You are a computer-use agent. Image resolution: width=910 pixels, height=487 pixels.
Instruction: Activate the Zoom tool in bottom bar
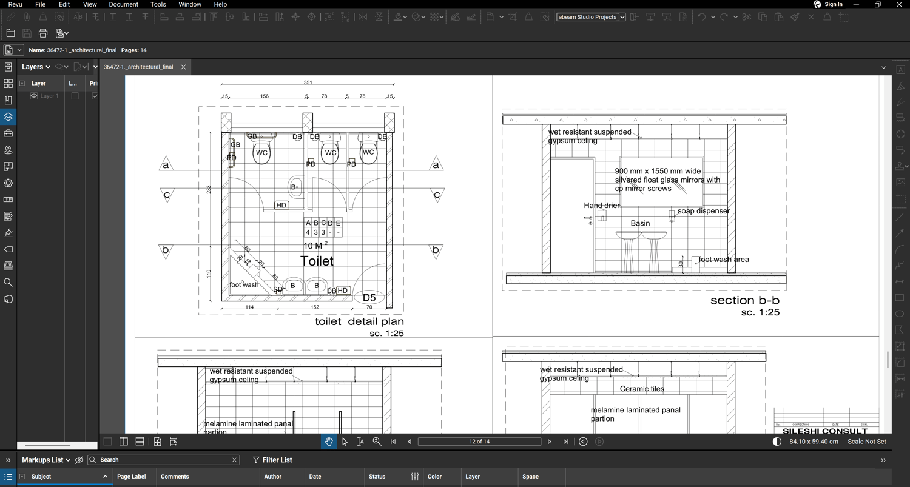tap(377, 442)
